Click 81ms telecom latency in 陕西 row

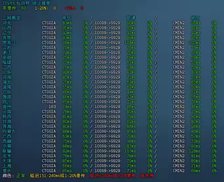[67, 117]
